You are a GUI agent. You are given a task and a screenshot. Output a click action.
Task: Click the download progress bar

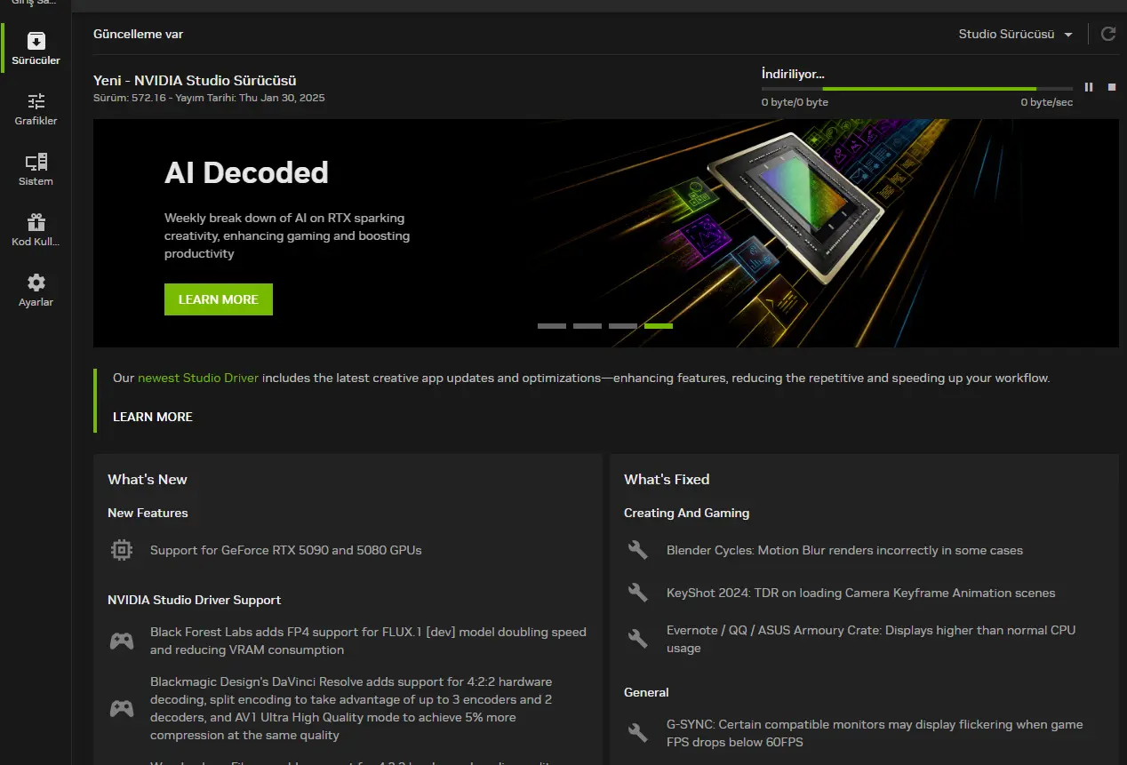point(917,89)
